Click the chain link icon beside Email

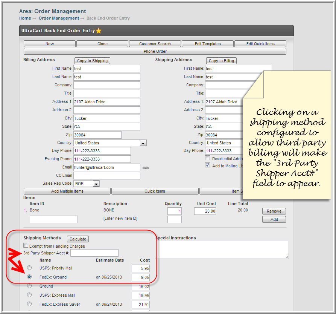[146, 168]
